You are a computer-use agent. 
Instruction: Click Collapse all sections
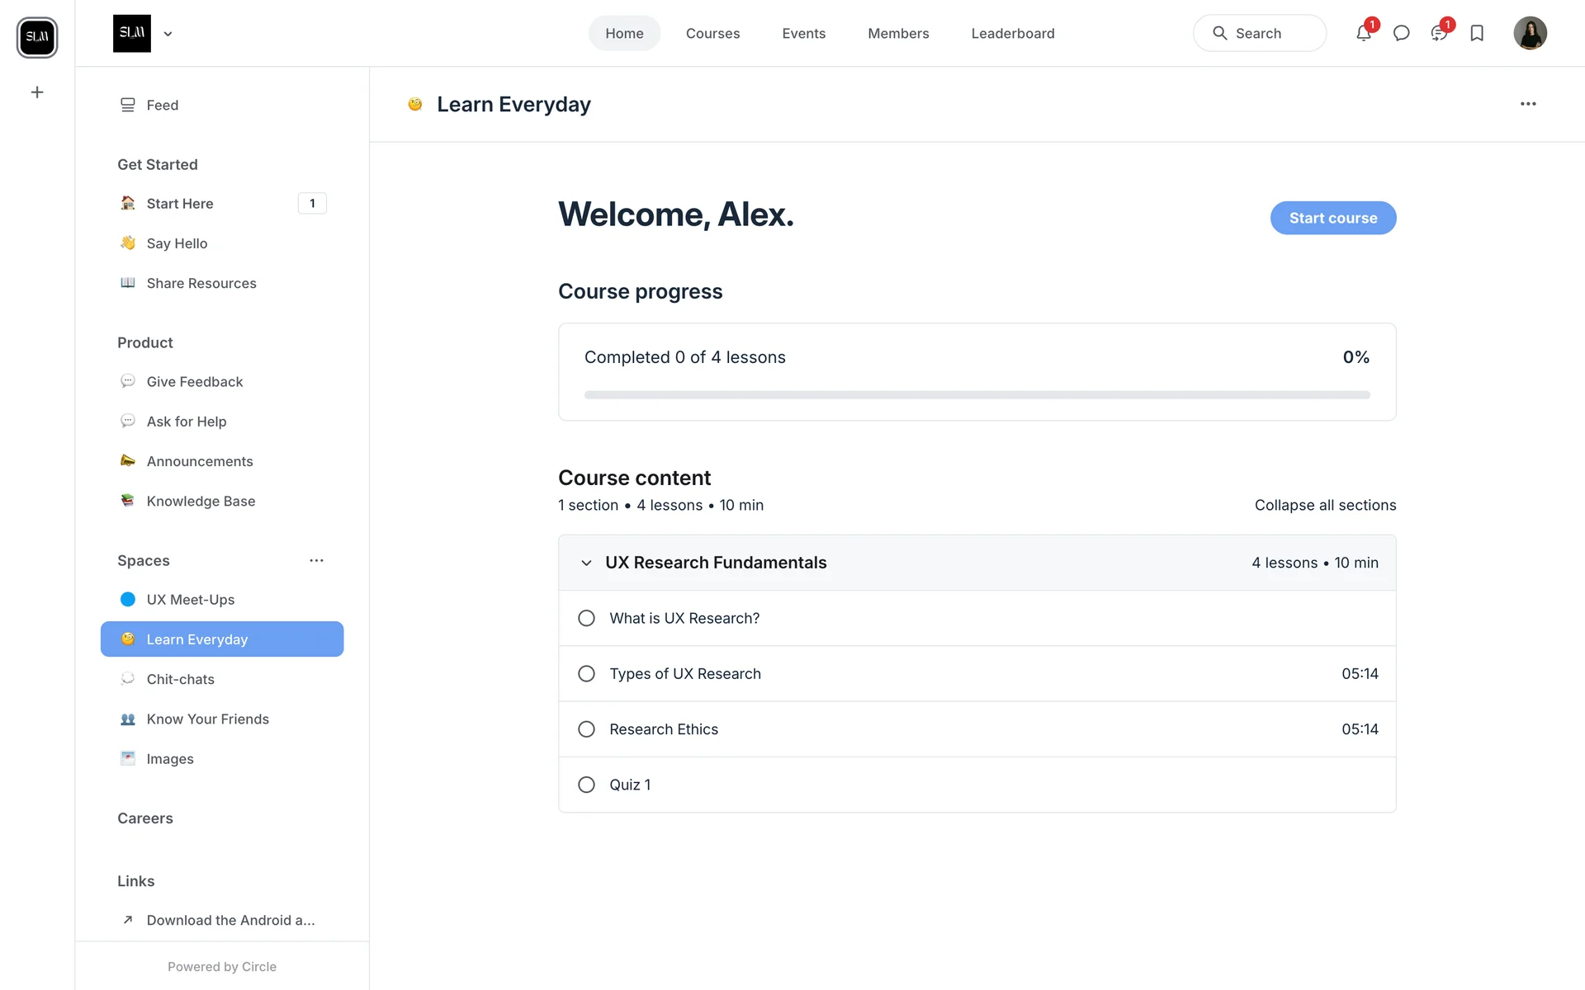pos(1325,505)
